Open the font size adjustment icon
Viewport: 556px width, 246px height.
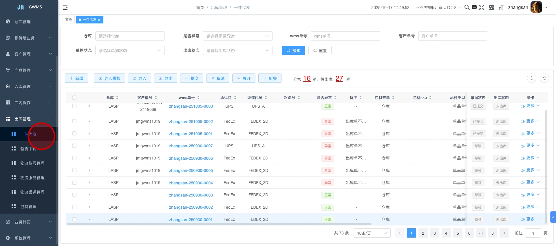coord(501,8)
